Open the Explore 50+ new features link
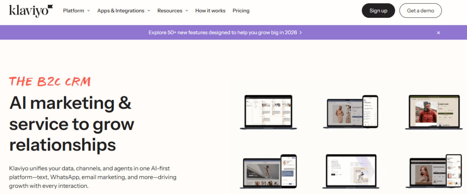This screenshot has height=194, width=467. [223, 33]
